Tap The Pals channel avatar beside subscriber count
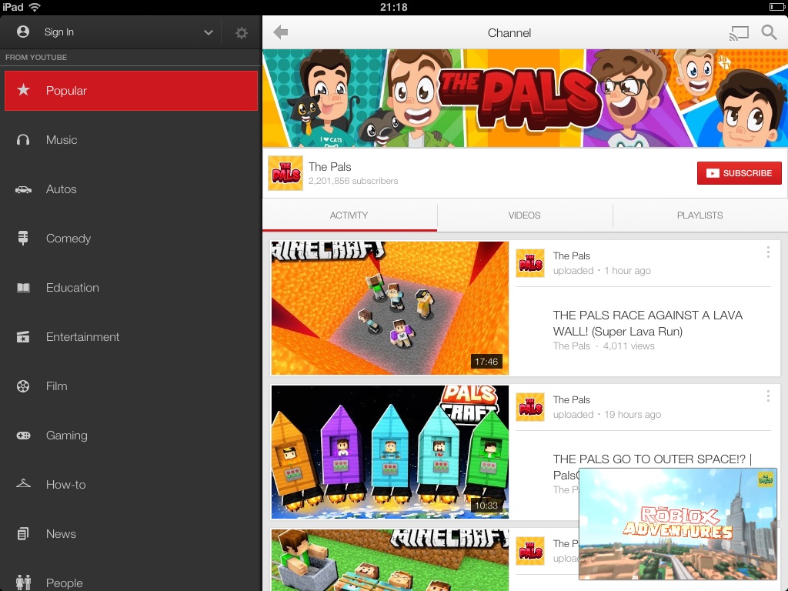 (x=285, y=173)
